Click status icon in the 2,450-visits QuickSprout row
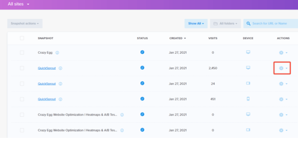Screen dimensions: 298x141 (142, 68)
